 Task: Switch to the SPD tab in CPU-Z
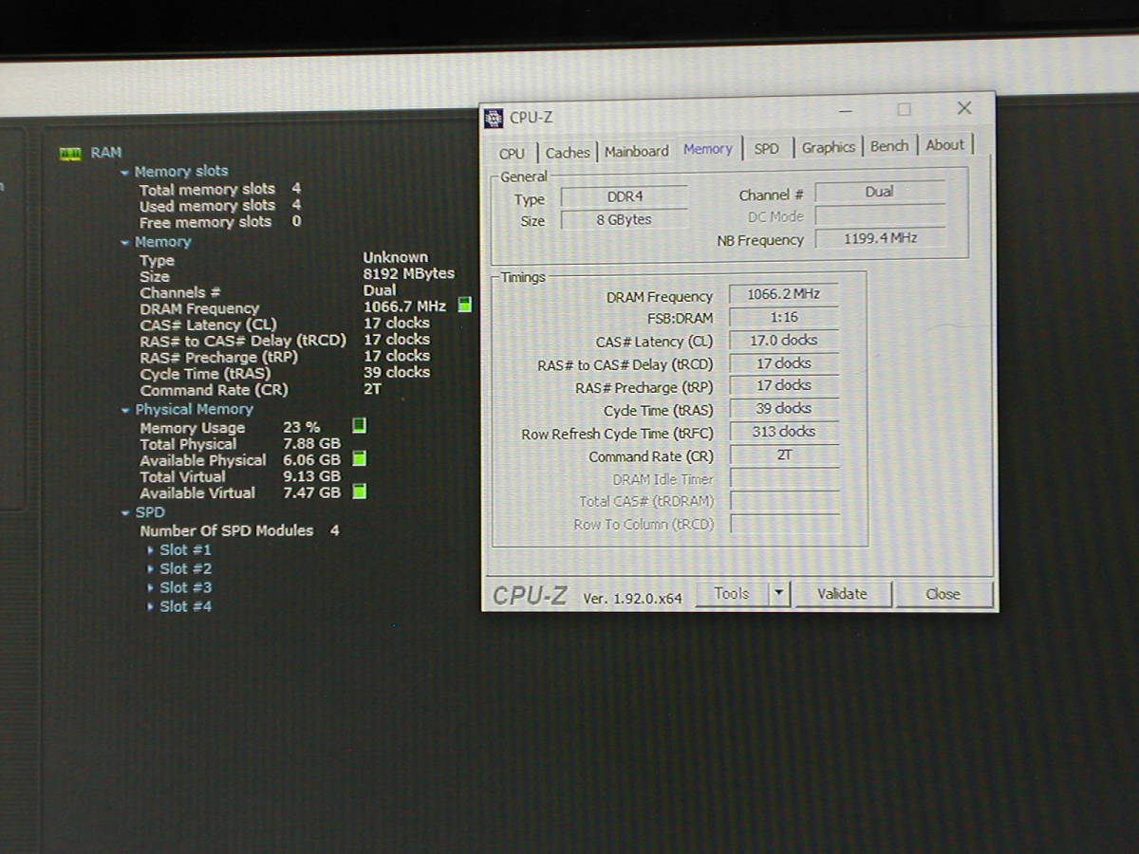pos(766,149)
